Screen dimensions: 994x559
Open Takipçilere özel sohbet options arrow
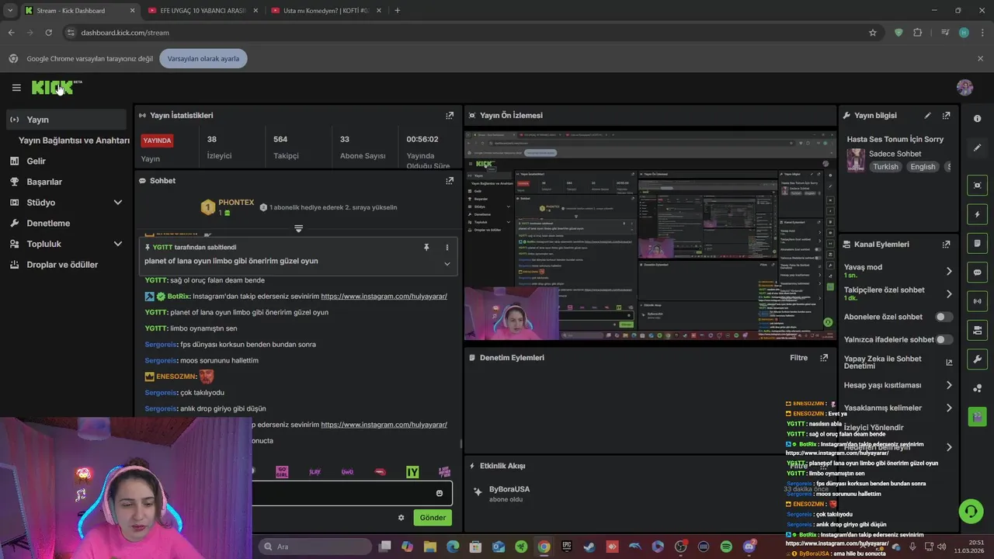(948, 293)
